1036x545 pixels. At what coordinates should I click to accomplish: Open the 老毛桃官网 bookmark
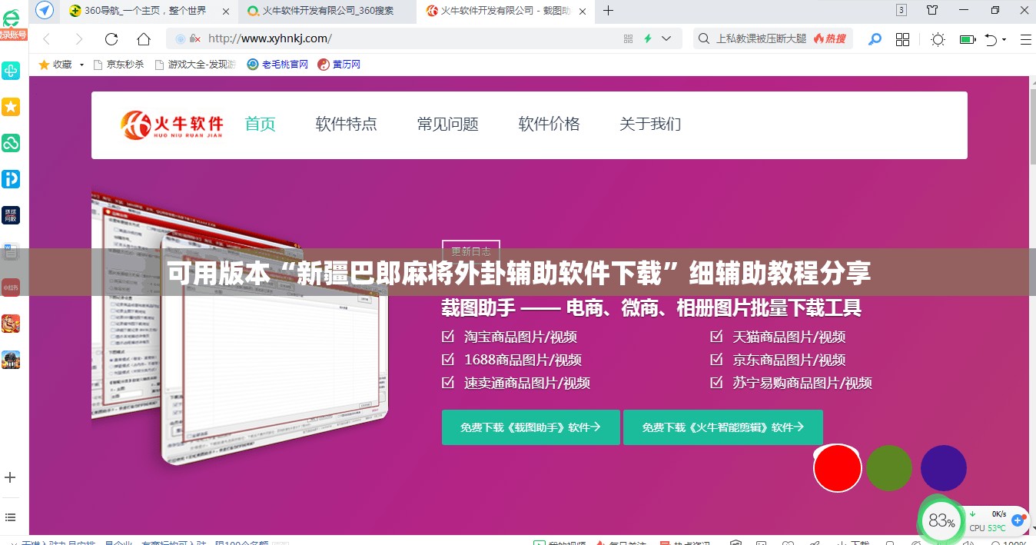(277, 65)
